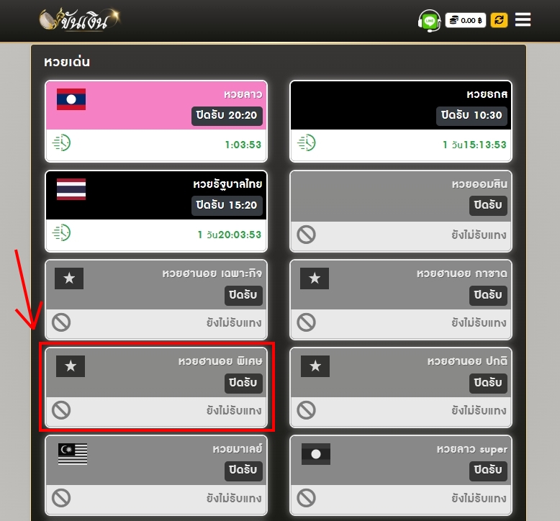This screenshot has height=521, width=560.
Task: Click the blocked icon under หวยออมสิน
Action: coord(306,235)
